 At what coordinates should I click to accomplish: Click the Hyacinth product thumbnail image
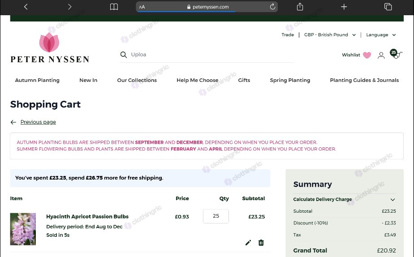23,229
